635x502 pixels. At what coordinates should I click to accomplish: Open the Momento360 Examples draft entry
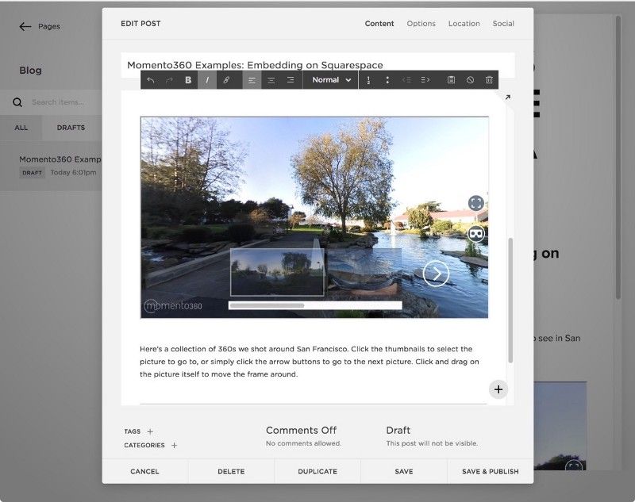[x=51, y=166]
